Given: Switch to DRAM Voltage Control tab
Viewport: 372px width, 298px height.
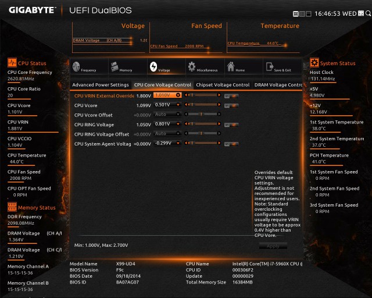Looking at the screenshot, I should pos(278,85).
